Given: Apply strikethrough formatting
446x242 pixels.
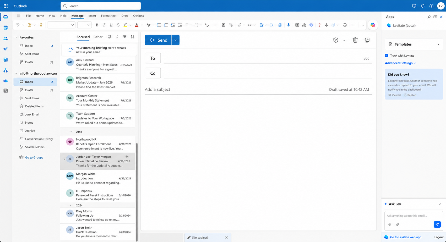Looking at the screenshot, I should [x=118, y=25].
